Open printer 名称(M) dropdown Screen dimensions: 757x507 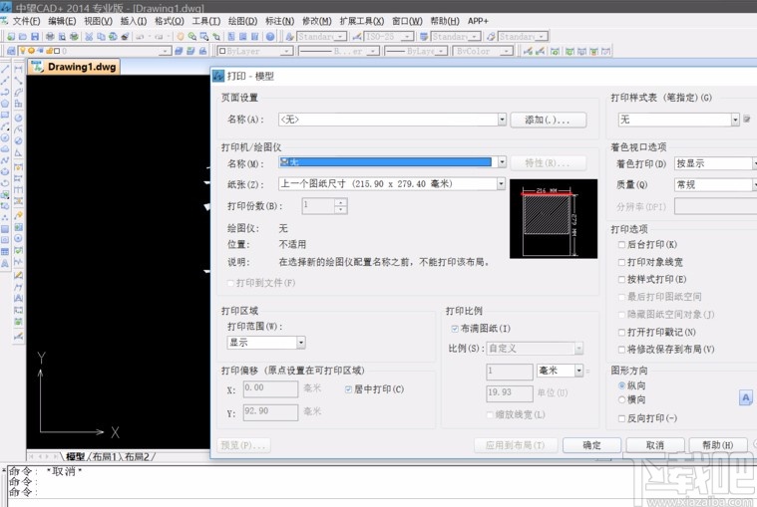[502, 162]
